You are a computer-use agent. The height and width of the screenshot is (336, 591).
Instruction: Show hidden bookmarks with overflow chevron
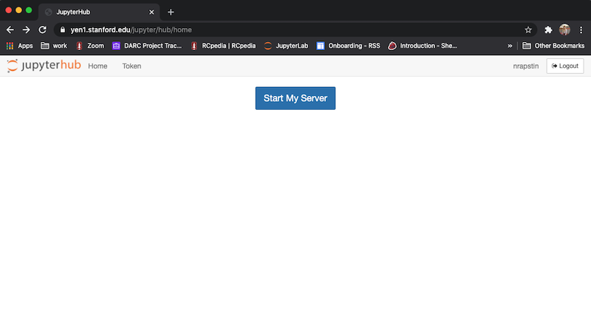[510, 46]
